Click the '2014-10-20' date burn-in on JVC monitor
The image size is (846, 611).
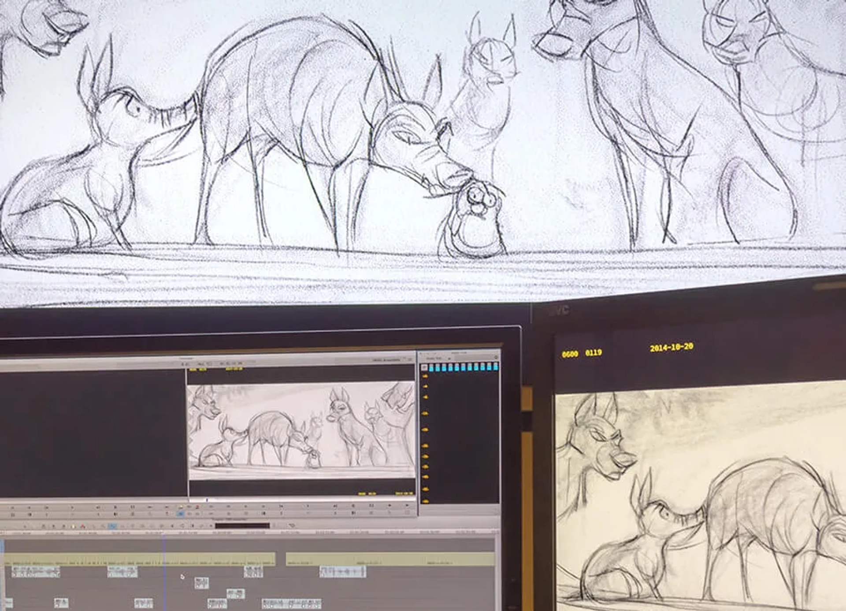tap(672, 348)
